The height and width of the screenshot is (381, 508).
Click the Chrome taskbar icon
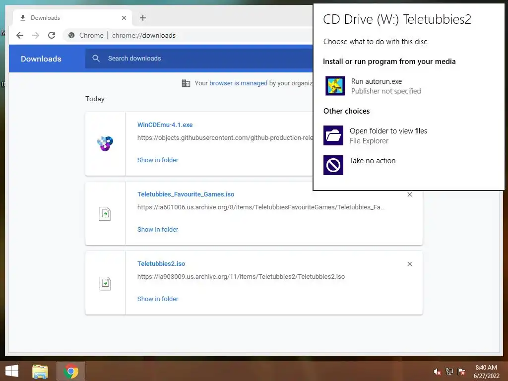(x=71, y=371)
